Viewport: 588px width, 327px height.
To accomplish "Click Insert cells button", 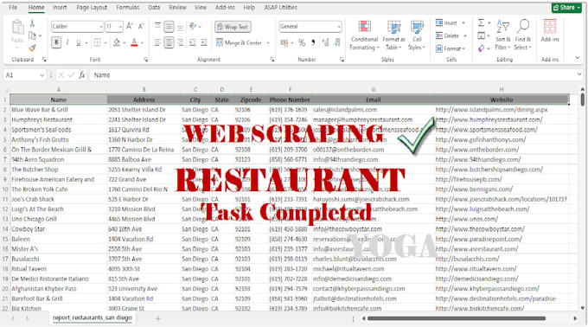I will [x=450, y=22].
